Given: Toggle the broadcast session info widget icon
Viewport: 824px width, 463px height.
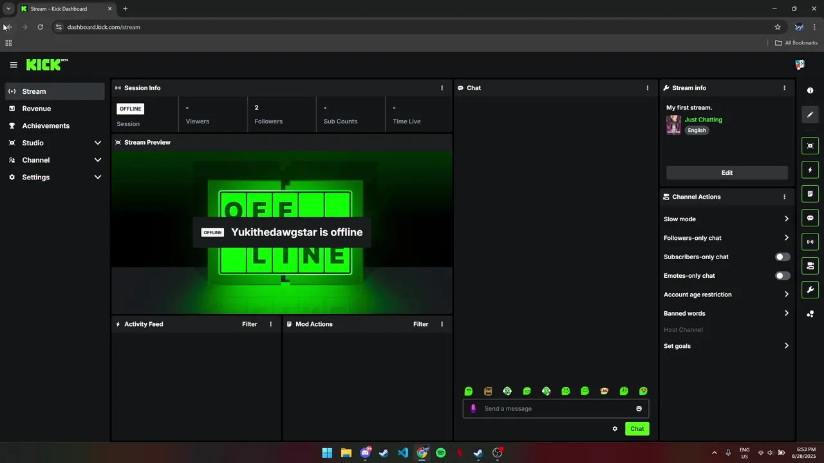Looking at the screenshot, I should (x=810, y=242).
